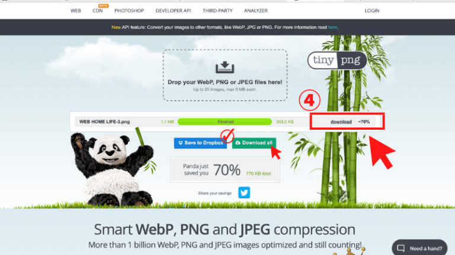The width and height of the screenshot is (455, 255).
Task: Open the WEB menu item
Action: 76,11
